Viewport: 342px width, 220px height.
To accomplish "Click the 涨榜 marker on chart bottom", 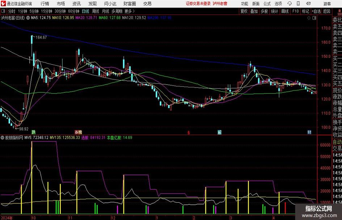I will 78,132.
